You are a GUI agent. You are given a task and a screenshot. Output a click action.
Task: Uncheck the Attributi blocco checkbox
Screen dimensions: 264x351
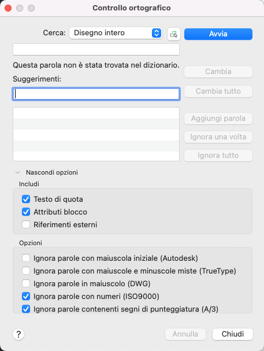click(x=26, y=212)
